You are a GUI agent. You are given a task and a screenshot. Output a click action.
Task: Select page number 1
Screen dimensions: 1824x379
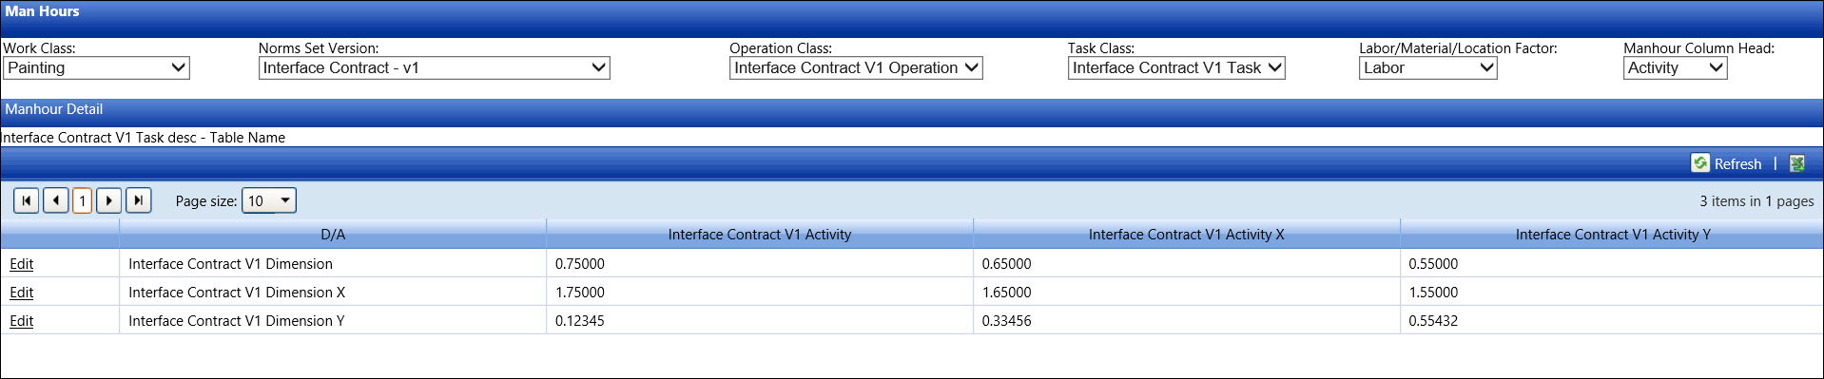pyautogui.click(x=83, y=200)
